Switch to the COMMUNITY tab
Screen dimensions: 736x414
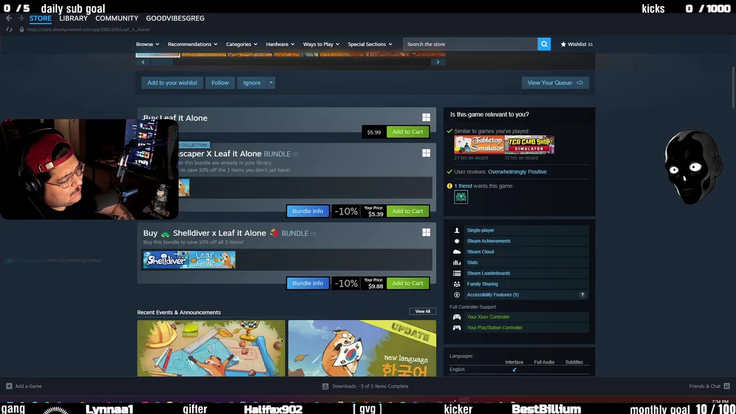[117, 18]
